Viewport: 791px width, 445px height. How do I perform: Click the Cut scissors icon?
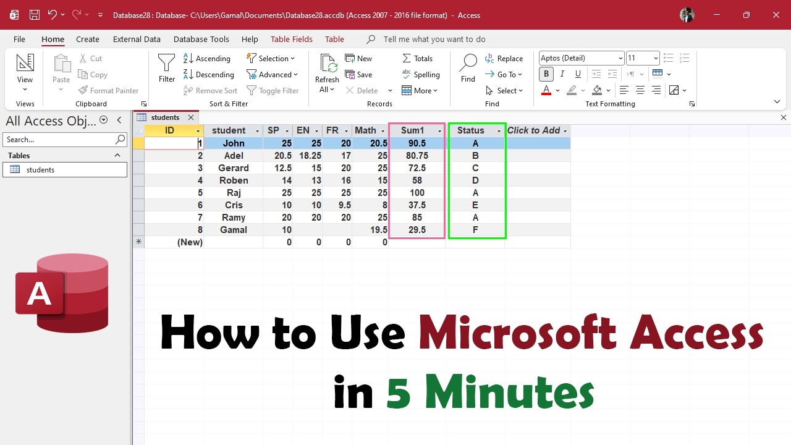[83, 58]
